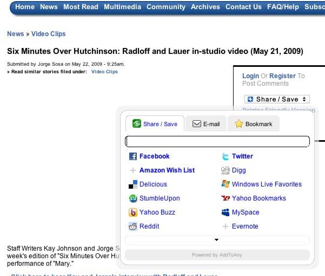The width and height of the screenshot is (325, 276).
Task: Click the Windows Live Favorites icon
Action: (225, 184)
